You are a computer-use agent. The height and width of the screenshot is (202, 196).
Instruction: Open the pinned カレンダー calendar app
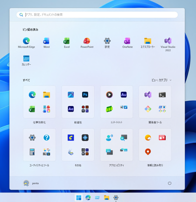[26, 61]
